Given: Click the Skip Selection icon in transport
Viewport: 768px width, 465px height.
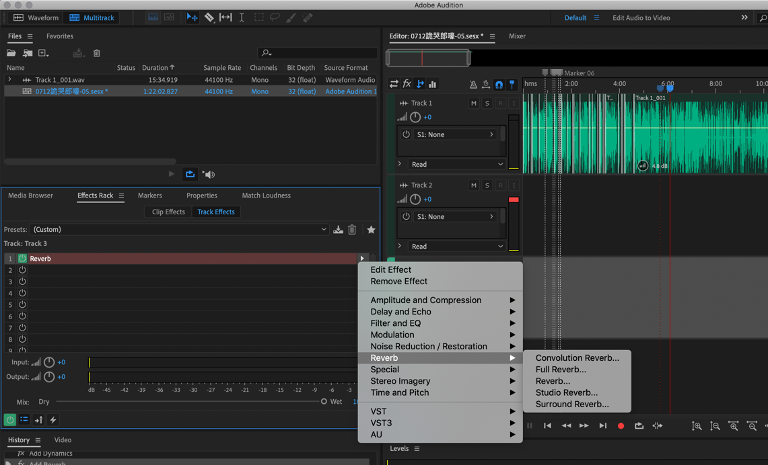Looking at the screenshot, I should point(658,426).
